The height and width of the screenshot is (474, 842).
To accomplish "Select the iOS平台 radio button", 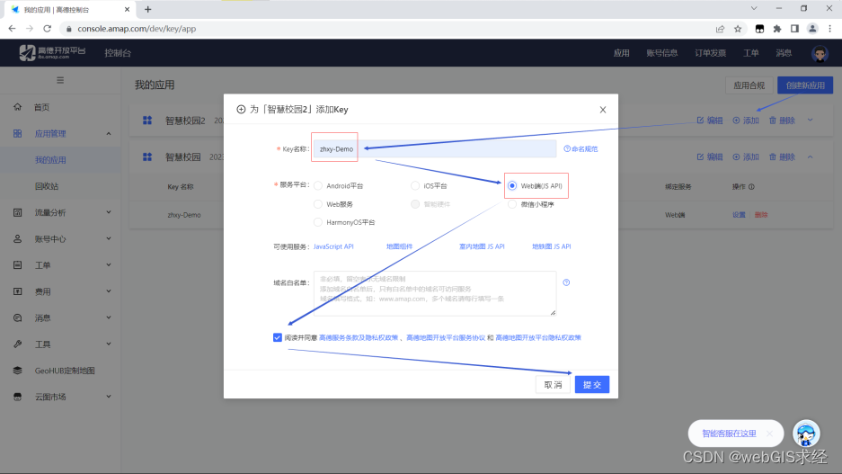I will pos(415,186).
